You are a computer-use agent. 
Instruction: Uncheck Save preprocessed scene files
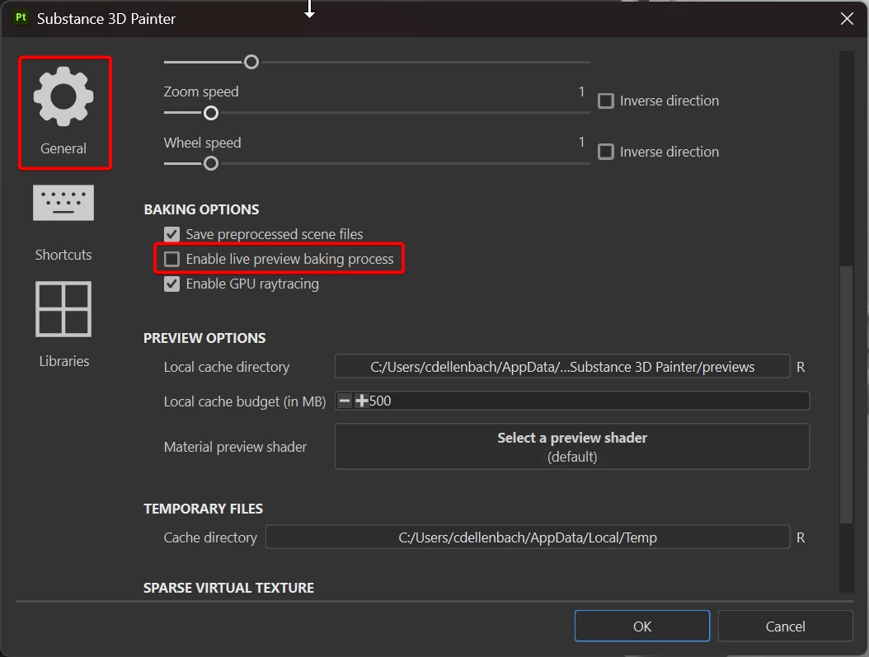pyautogui.click(x=171, y=234)
